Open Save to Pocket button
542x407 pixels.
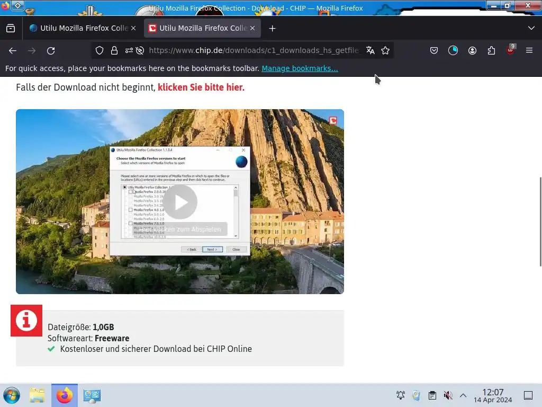434,50
